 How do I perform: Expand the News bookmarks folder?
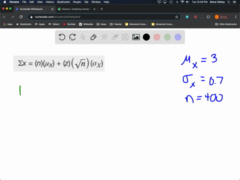coord(101,24)
